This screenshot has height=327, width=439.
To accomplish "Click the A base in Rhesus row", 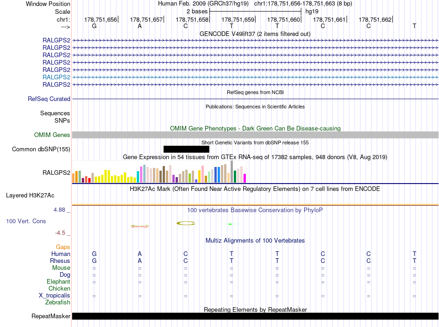I will click(x=140, y=261).
